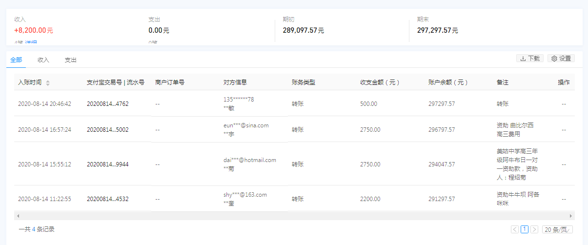
Task: Go to the next page arrow
Action: pyautogui.click(x=534, y=229)
